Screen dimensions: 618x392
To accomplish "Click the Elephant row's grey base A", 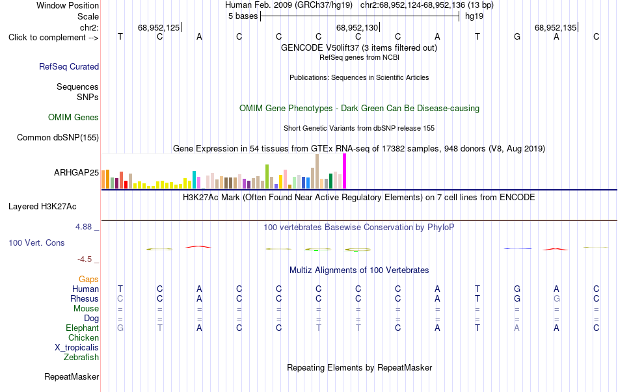I will [x=517, y=328].
